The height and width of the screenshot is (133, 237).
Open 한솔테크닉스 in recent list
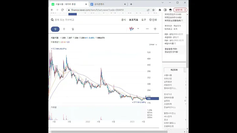[170, 107]
